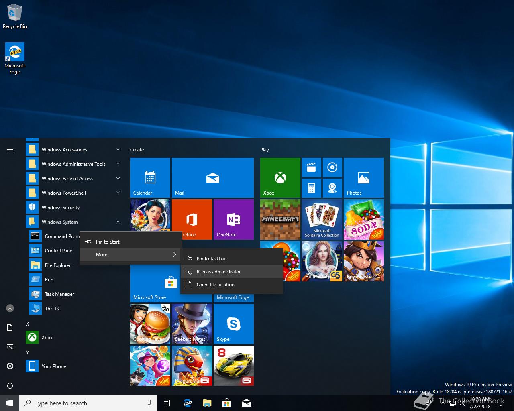The image size is (514, 411).
Task: Open the Groove Music small tile
Action: click(x=332, y=167)
